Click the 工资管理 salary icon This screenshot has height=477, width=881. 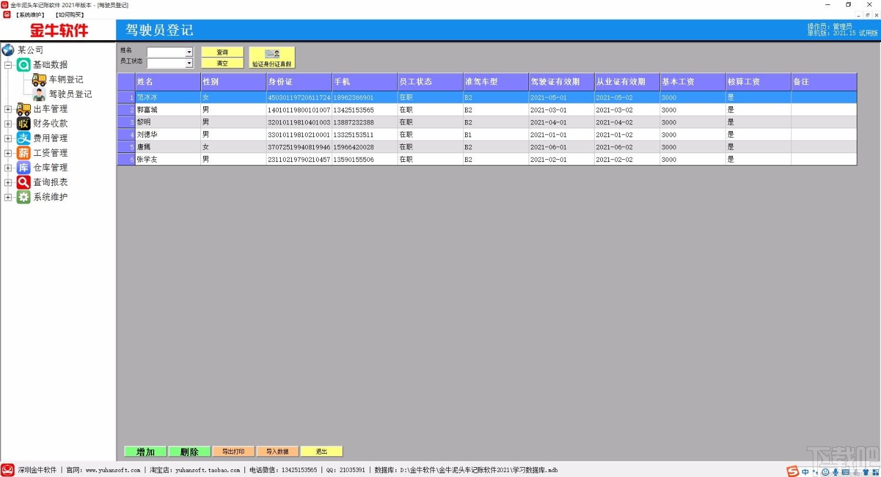coord(24,153)
